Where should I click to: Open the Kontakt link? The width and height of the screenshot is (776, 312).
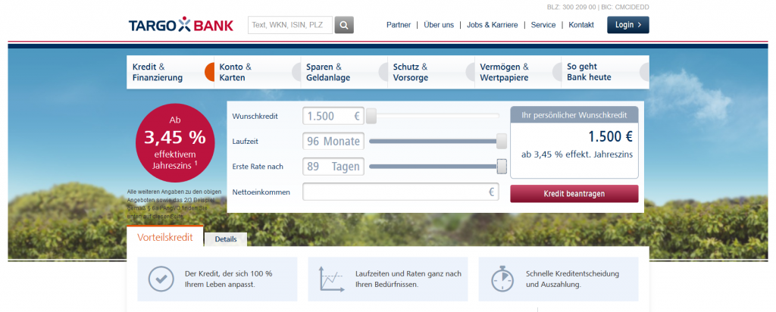pyautogui.click(x=581, y=25)
